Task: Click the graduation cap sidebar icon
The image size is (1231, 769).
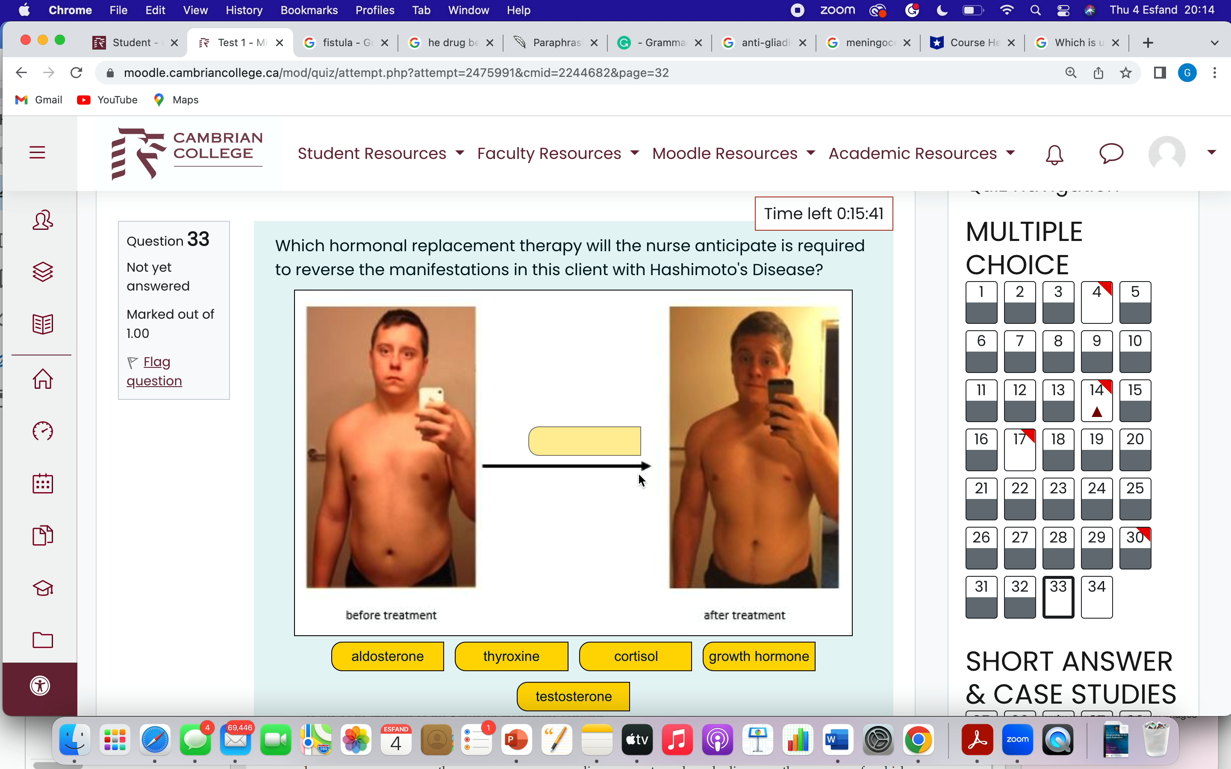Action: (x=43, y=588)
